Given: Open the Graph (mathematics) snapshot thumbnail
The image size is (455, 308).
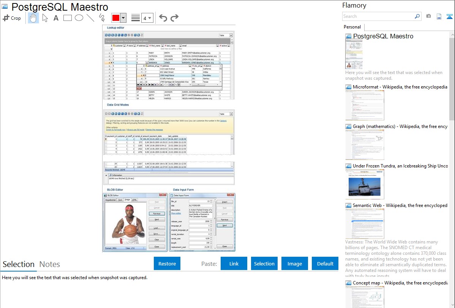Looking at the screenshot, I should coord(365,145).
